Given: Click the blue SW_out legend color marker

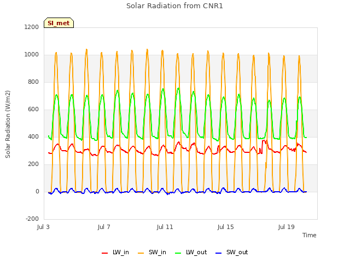Looking at the screenshot, I should [x=219, y=253].
